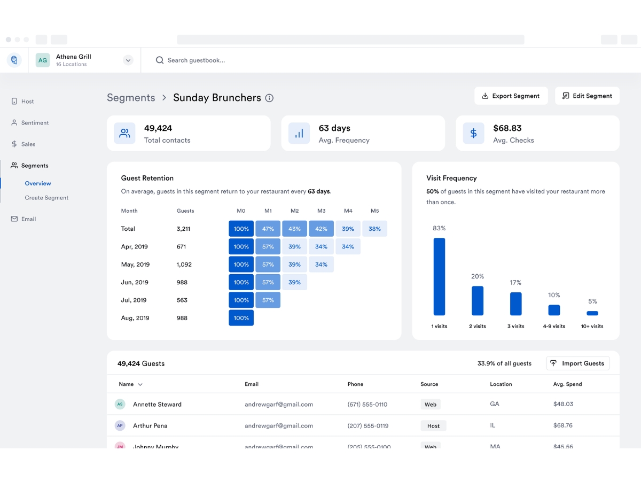Click the search magnifier icon
Screen dimensions: 641x481
pyautogui.click(x=160, y=60)
